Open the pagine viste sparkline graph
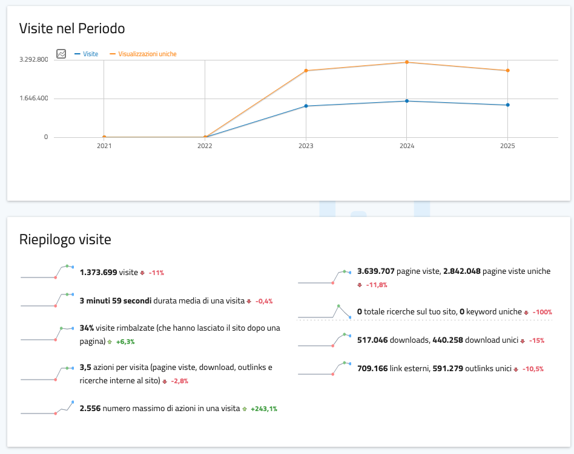The height and width of the screenshot is (454, 574). [x=325, y=277]
